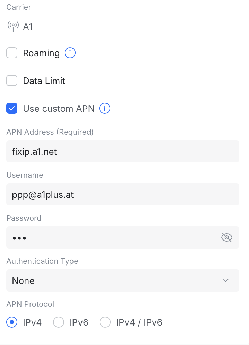
Task: Click the IPv6 label text
Action: pos(79,322)
